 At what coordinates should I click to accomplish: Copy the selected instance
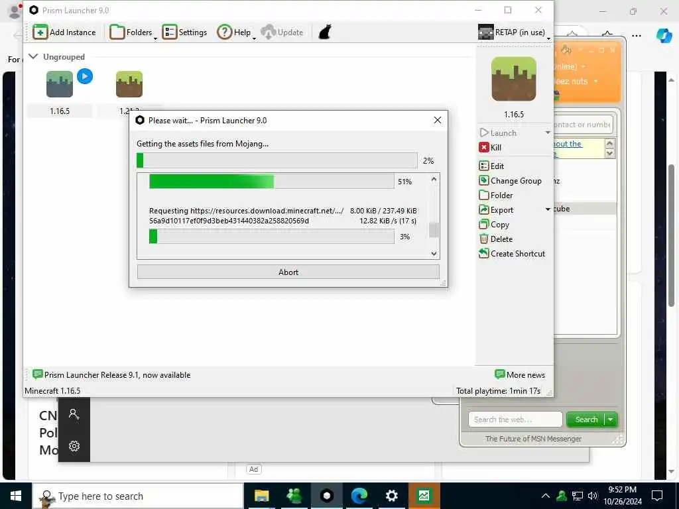point(494,225)
